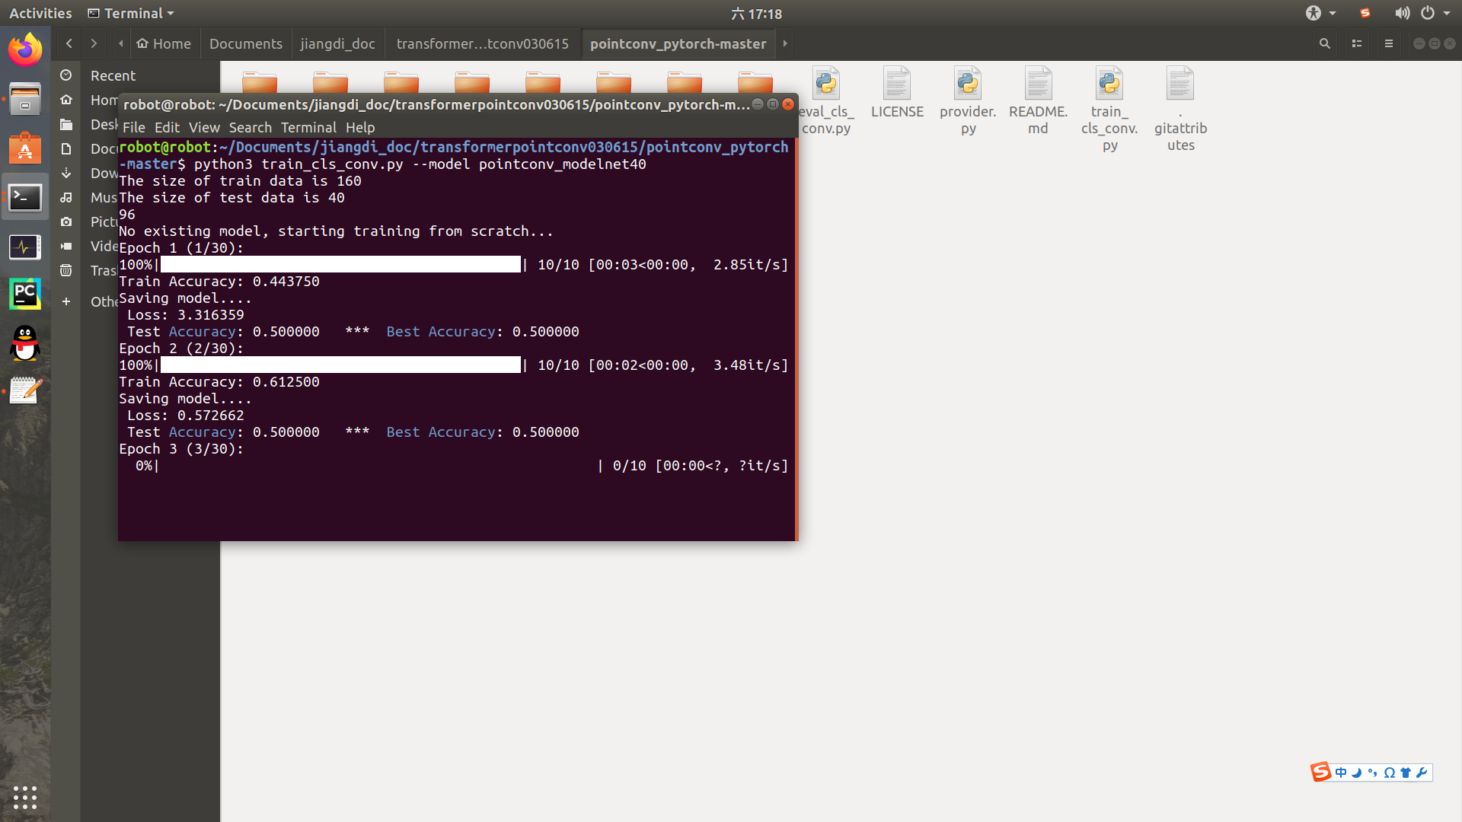1462x822 pixels.
Task: Open the file manager hamburger menu
Action: coord(1389,43)
